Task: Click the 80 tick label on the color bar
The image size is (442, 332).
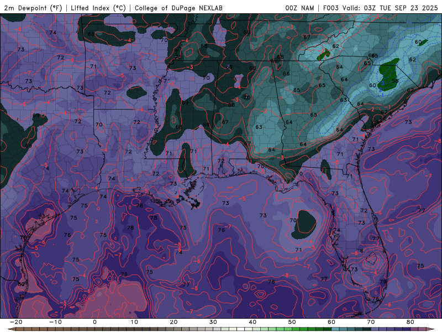Action: (411, 322)
